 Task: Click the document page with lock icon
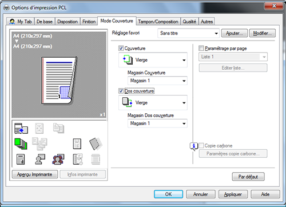point(21,160)
